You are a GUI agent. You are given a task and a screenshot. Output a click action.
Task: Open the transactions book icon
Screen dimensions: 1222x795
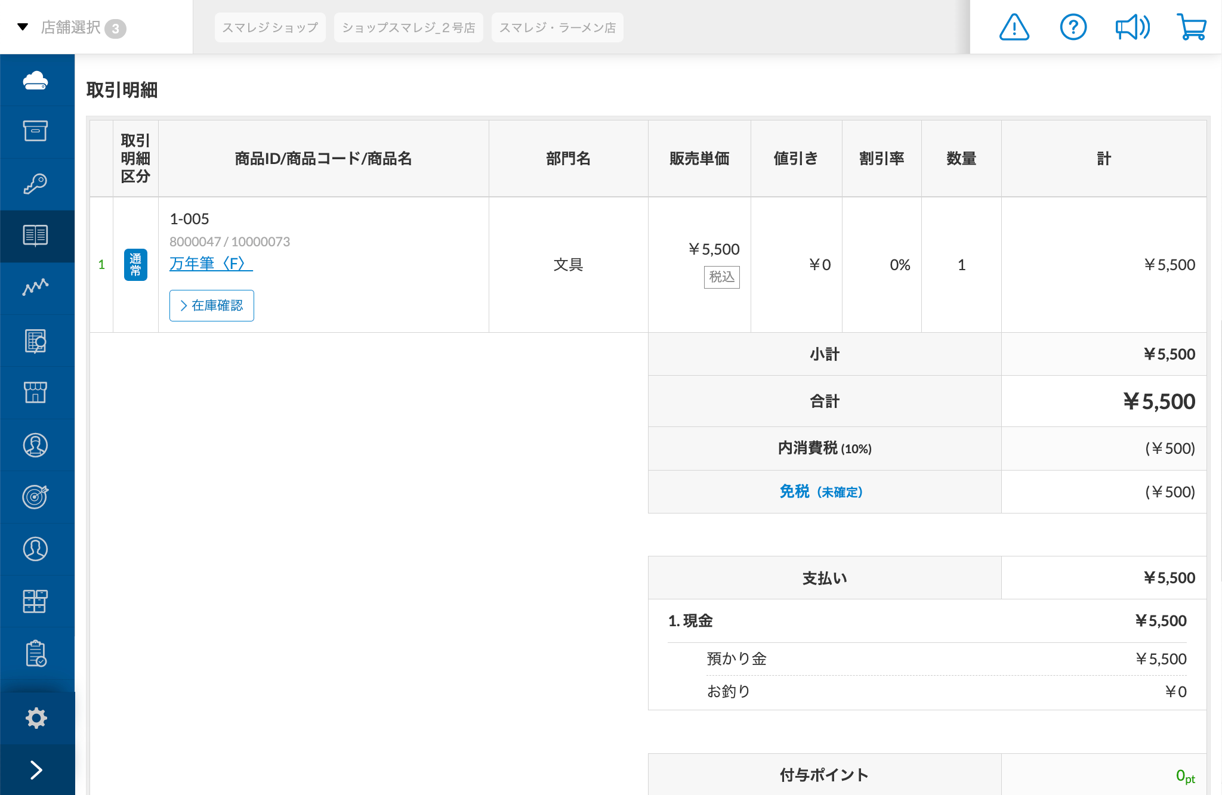tap(36, 236)
